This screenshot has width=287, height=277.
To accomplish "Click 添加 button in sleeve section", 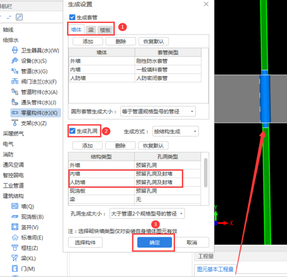I will [88, 42].
